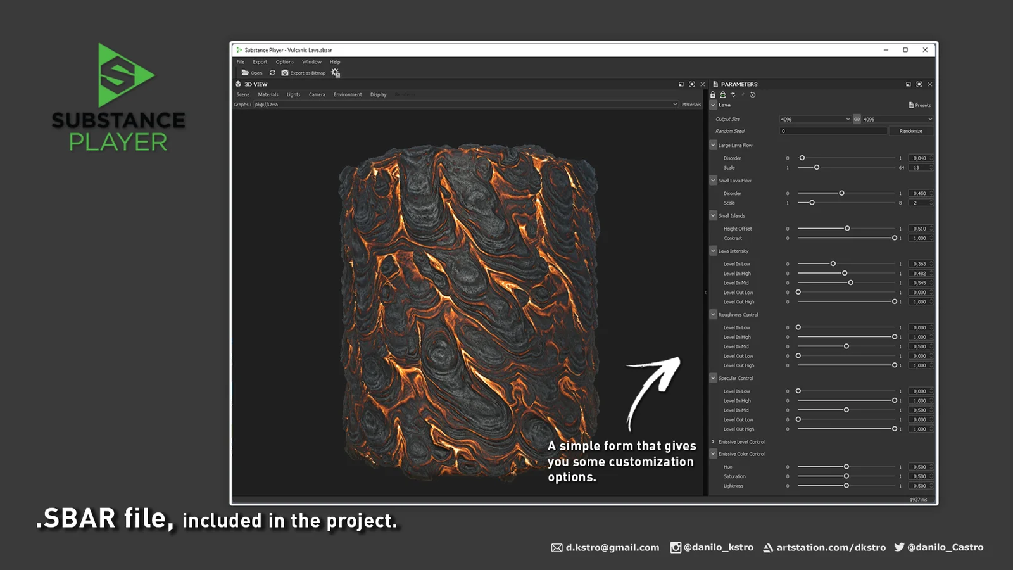Open the Options menu
The height and width of the screenshot is (570, 1013).
click(284, 61)
